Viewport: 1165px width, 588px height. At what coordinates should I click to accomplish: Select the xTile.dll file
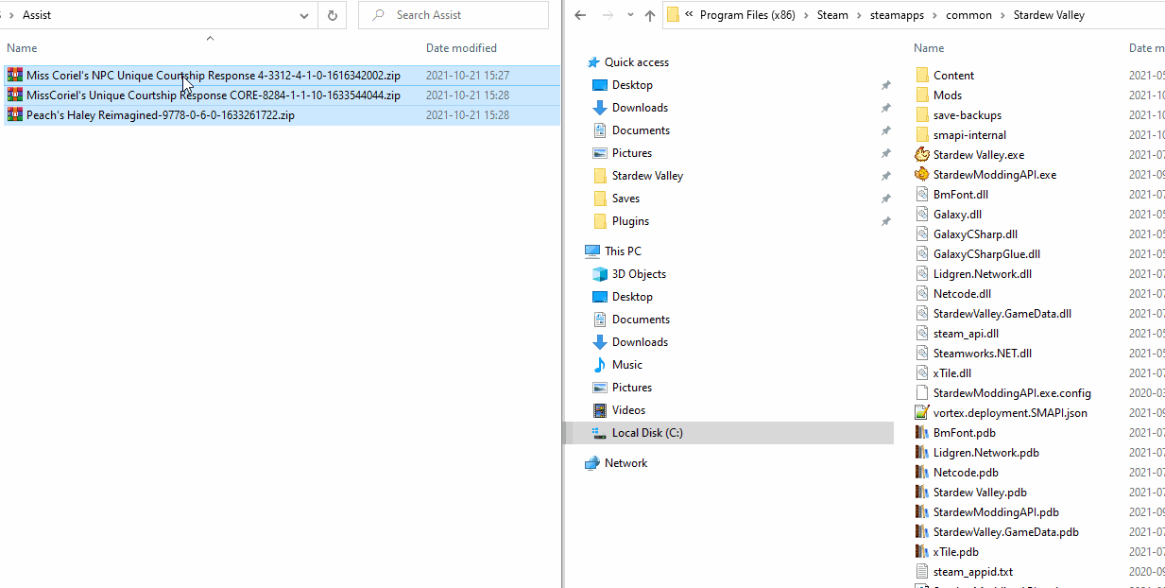[x=951, y=373]
